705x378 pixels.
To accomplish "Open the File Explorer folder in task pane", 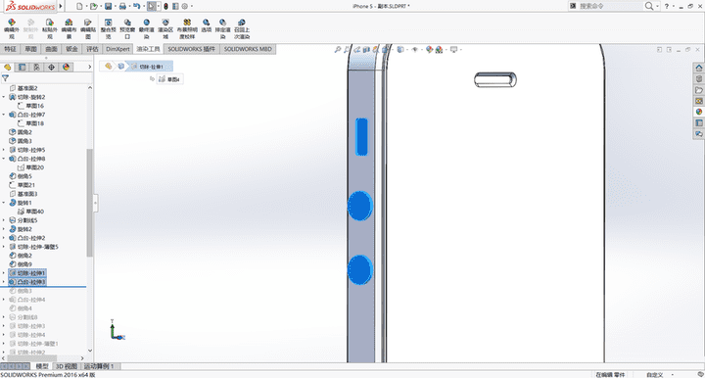I will 699,90.
